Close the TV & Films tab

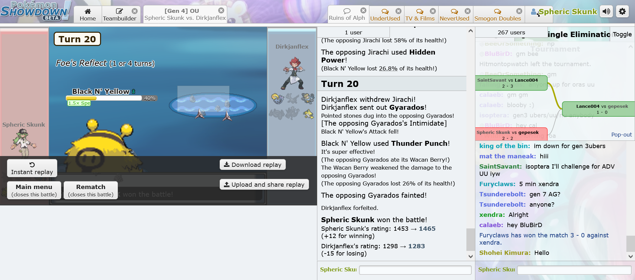pos(433,11)
